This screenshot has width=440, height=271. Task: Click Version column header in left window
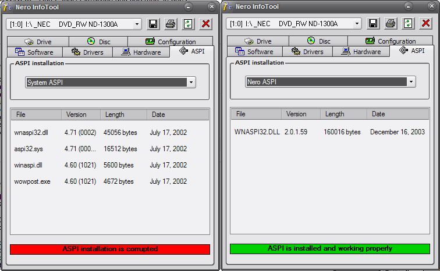click(81, 115)
